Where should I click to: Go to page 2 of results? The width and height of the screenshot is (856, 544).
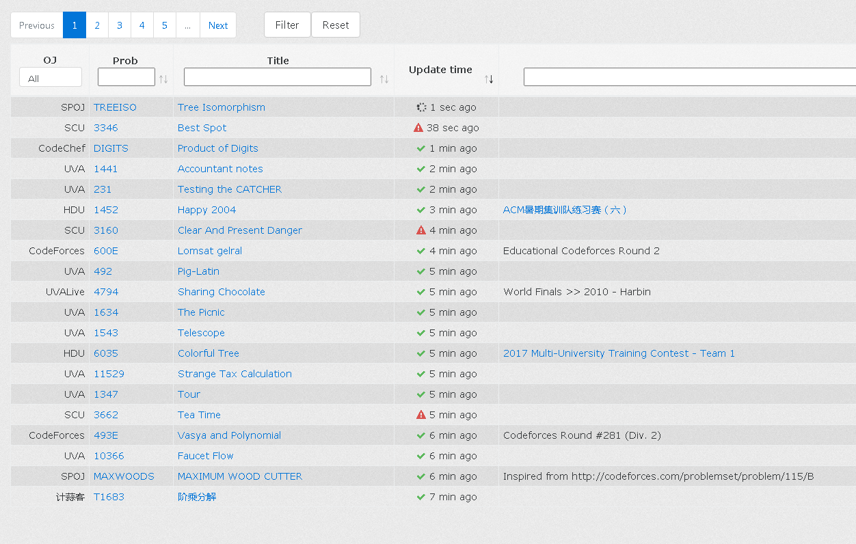click(97, 25)
